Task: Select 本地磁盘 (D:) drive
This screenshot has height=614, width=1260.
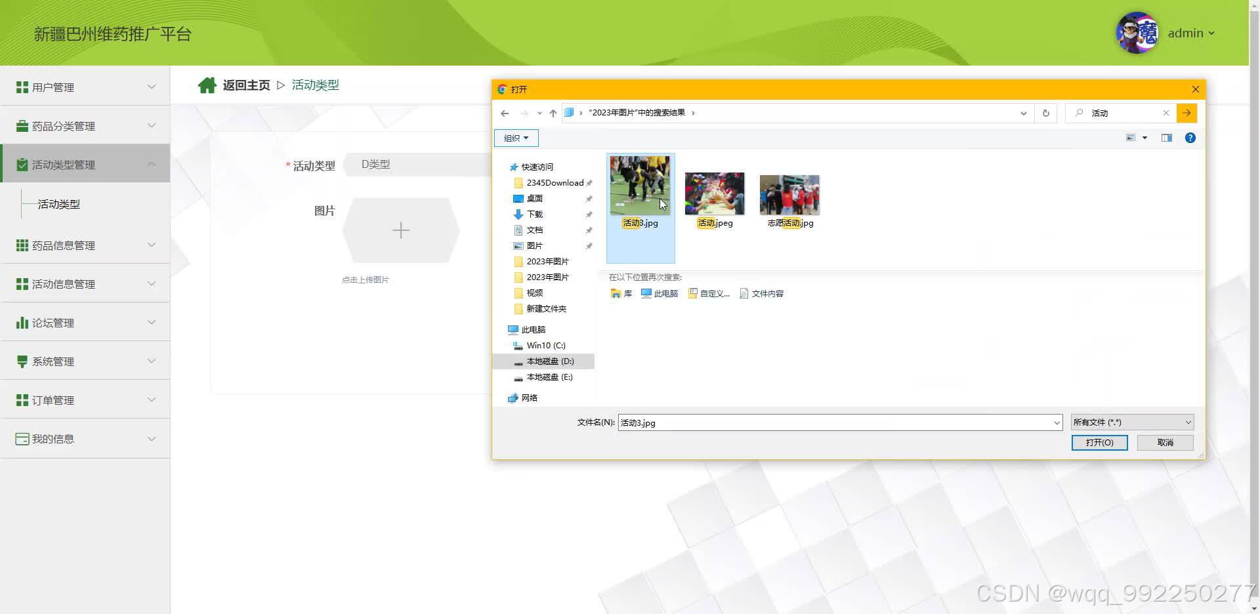Action: pos(543,361)
